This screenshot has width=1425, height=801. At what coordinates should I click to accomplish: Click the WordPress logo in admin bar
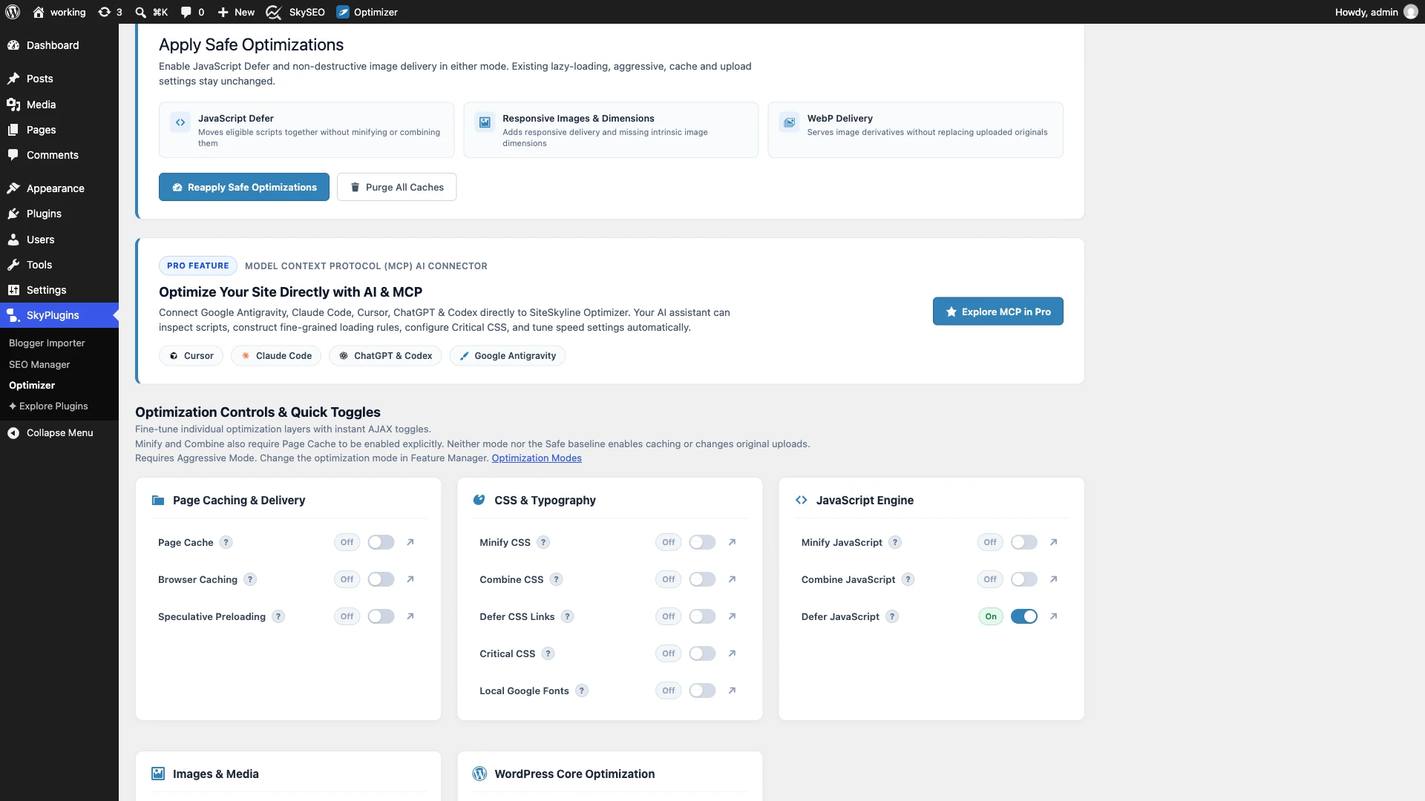click(x=13, y=12)
